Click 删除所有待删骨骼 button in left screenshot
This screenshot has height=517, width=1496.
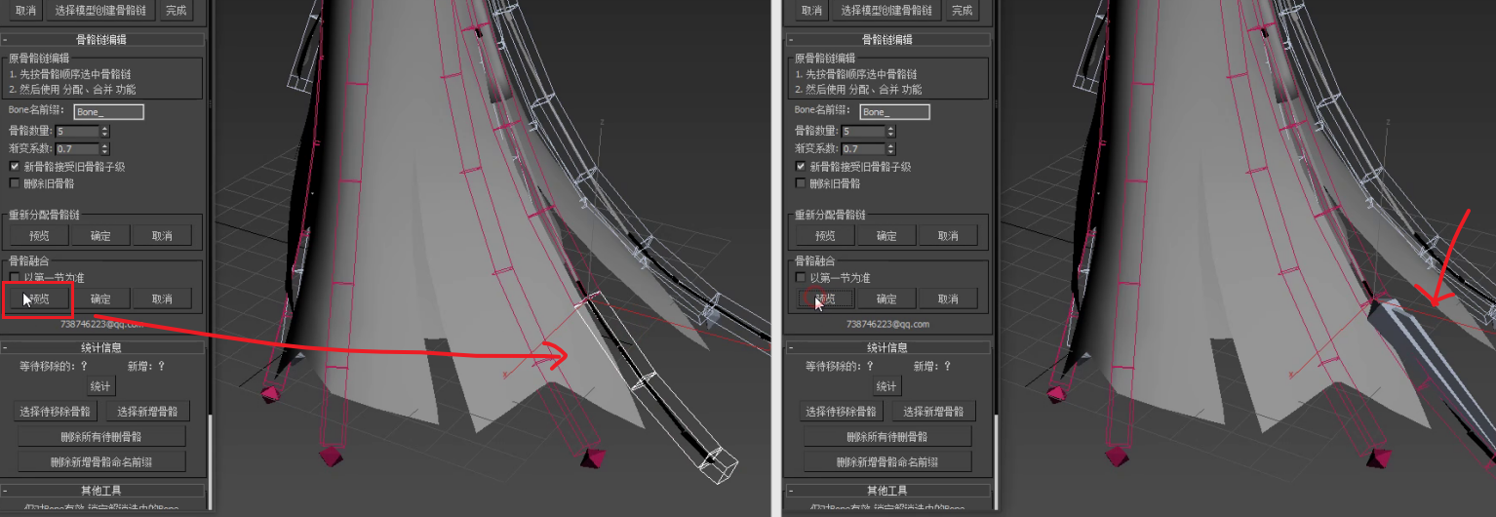point(100,436)
